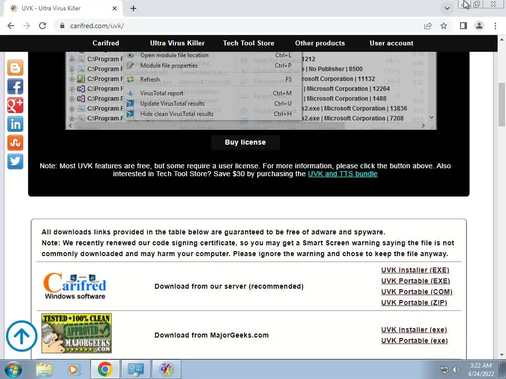The height and width of the screenshot is (379, 506).
Task: Click the share page icon in address bar
Action: point(428,26)
